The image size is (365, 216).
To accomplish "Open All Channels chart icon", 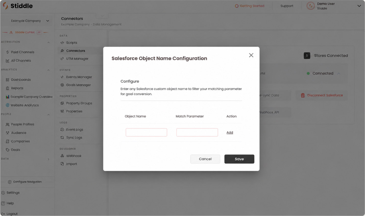I will click(7, 61).
